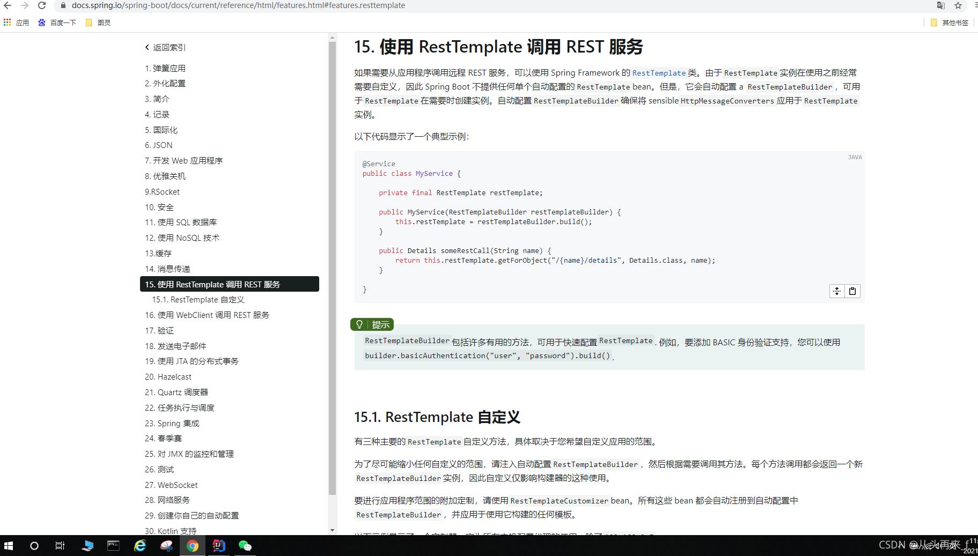The height and width of the screenshot is (556, 978).
Task: Select 15.1 RestTemplate 自定义 in the sidebar
Action: pos(198,299)
